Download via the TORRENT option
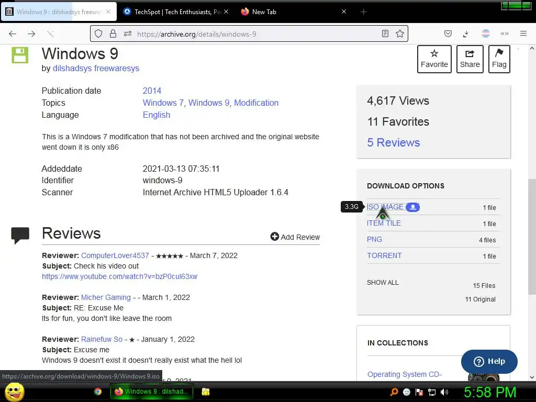Image resolution: width=536 pixels, height=402 pixels. pos(384,255)
